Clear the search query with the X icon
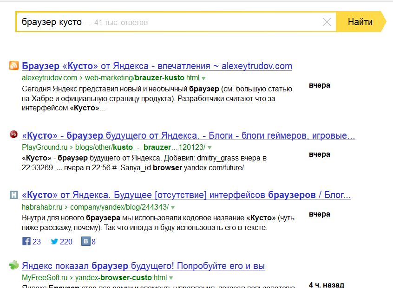 [327, 22]
